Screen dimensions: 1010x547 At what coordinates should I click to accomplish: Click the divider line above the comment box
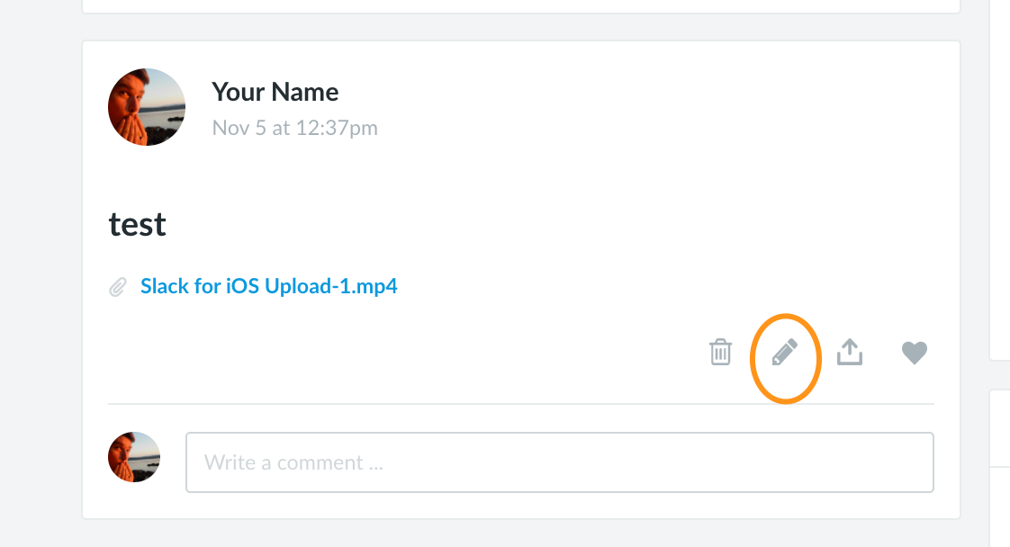tap(520, 403)
